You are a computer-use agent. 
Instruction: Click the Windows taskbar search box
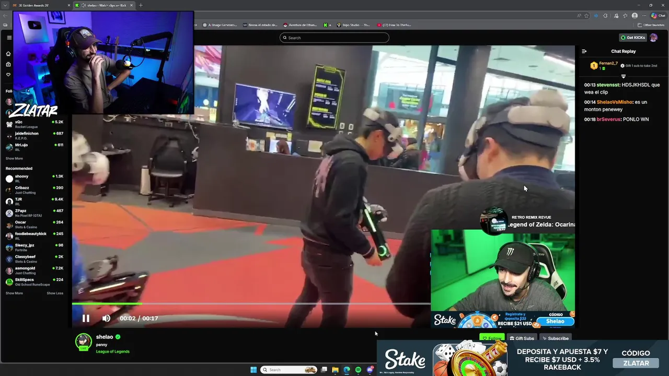pos(289,370)
